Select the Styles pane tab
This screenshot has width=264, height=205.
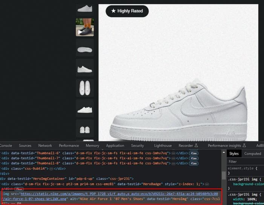point(234,154)
